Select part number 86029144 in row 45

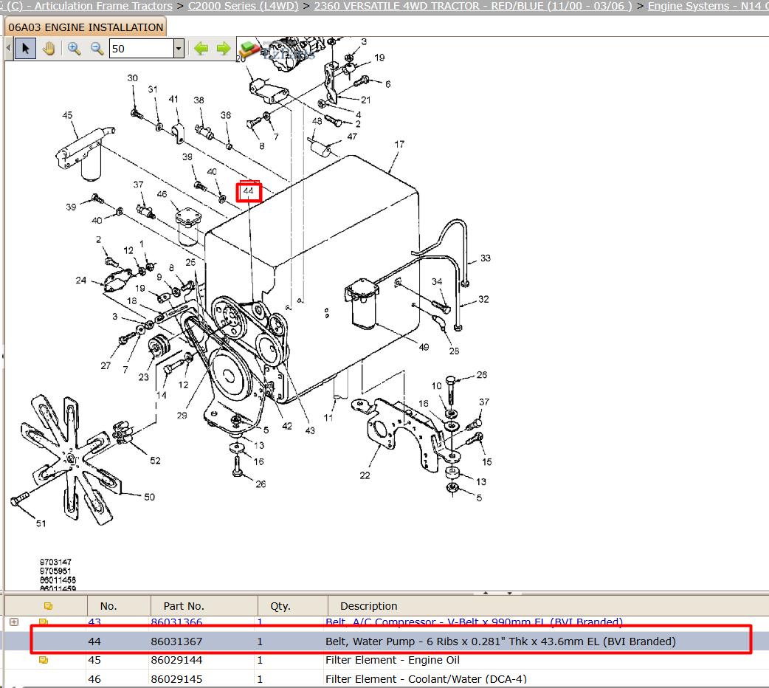pyautogui.click(x=176, y=660)
